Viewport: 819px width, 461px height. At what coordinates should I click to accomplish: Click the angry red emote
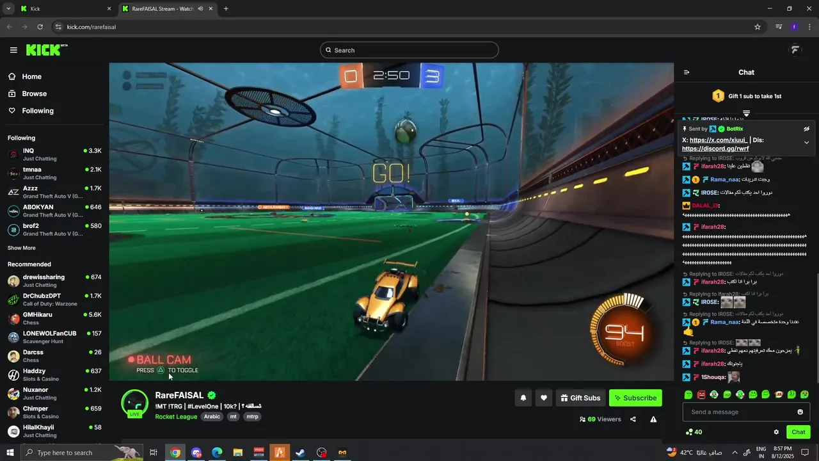tap(701, 395)
